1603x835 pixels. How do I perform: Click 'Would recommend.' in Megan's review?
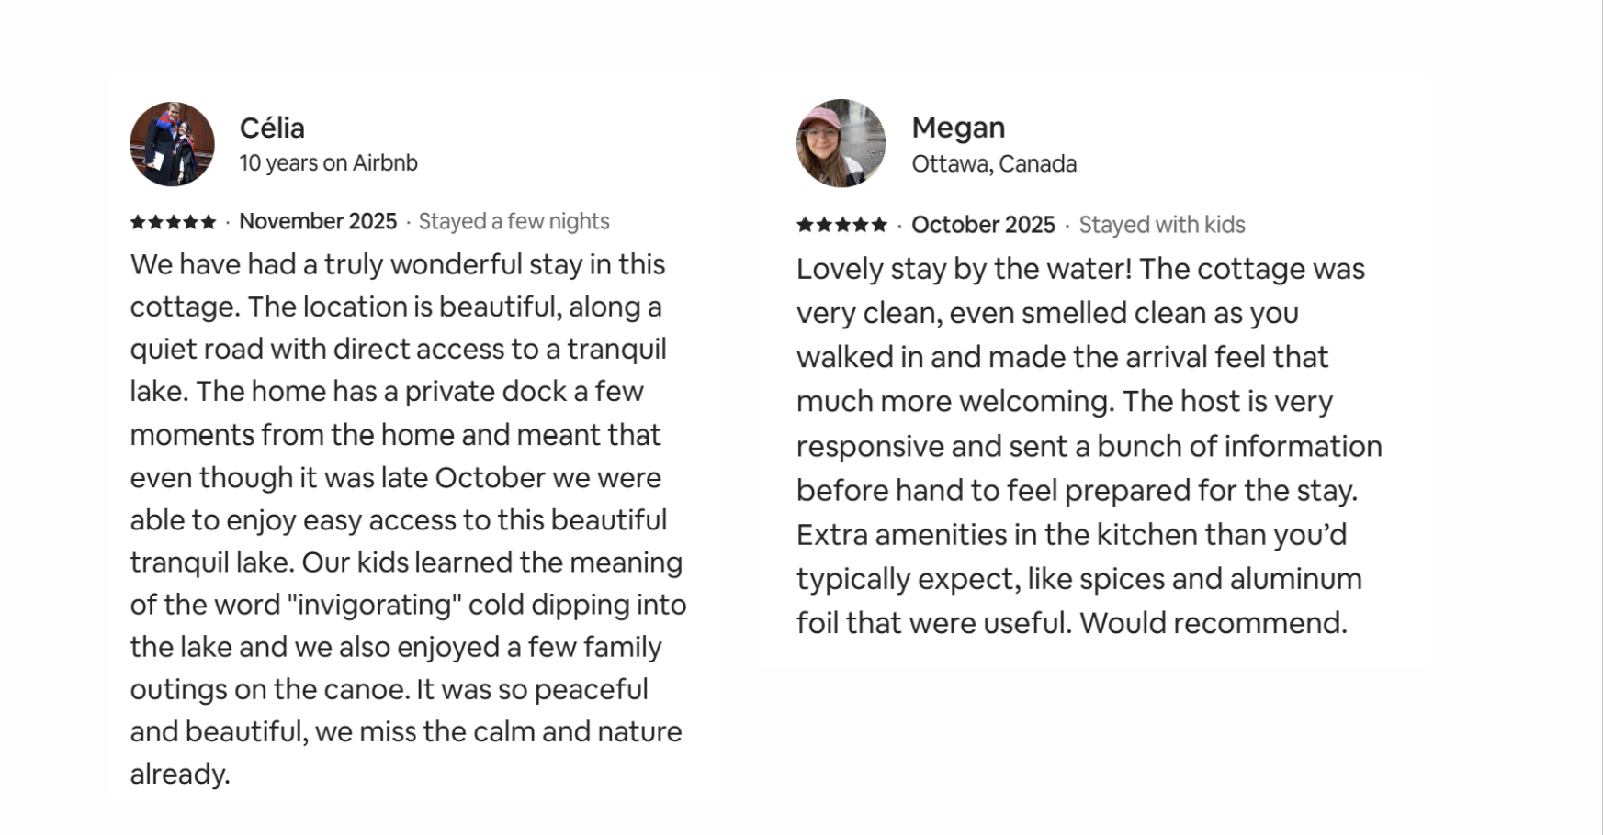tap(1213, 623)
